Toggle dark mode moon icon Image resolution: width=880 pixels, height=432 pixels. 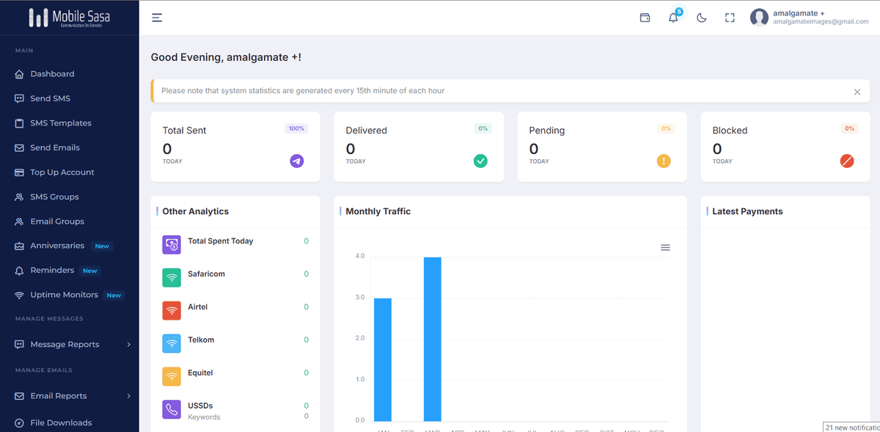pyautogui.click(x=702, y=18)
